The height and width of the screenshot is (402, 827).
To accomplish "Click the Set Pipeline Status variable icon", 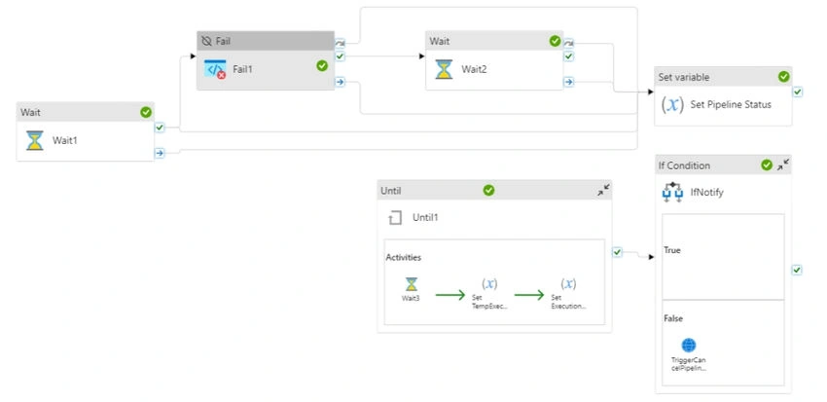I will (672, 104).
